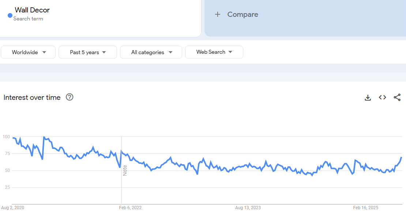Open the Past 5 years time range dropdown

coord(88,52)
